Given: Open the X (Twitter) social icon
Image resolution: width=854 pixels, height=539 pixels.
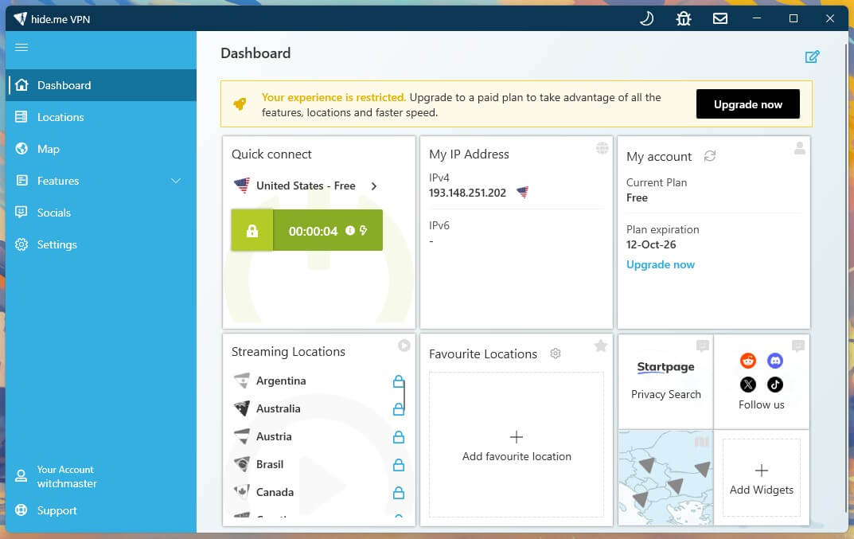Looking at the screenshot, I should pyautogui.click(x=748, y=385).
